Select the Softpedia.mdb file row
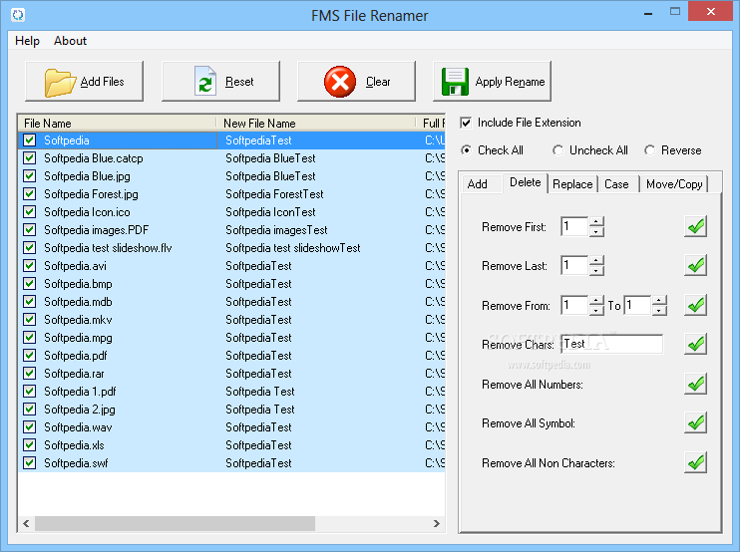Image resolution: width=740 pixels, height=552 pixels. coord(231,301)
